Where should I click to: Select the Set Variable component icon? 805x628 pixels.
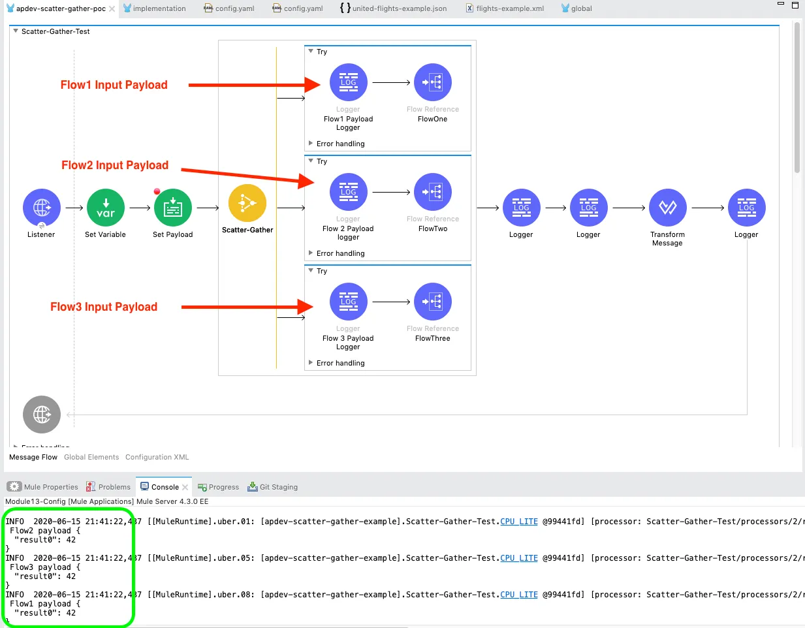pyautogui.click(x=106, y=208)
